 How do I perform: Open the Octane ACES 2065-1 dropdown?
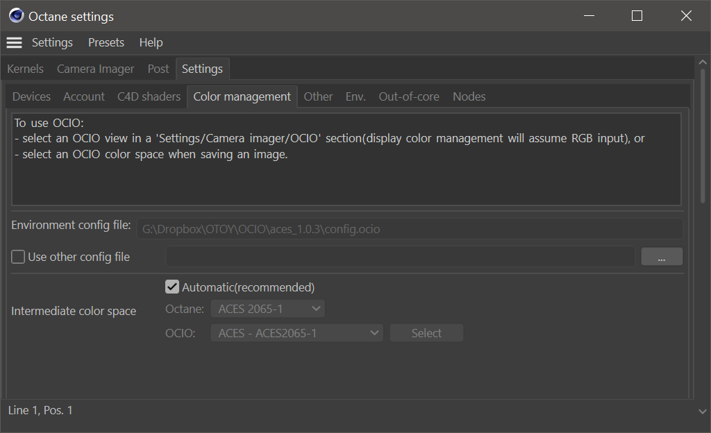point(267,309)
